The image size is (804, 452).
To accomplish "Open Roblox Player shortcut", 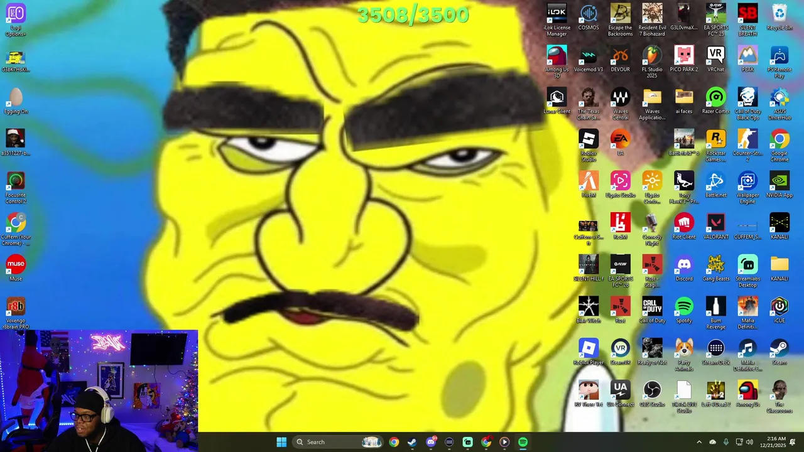I will pyautogui.click(x=589, y=352).
